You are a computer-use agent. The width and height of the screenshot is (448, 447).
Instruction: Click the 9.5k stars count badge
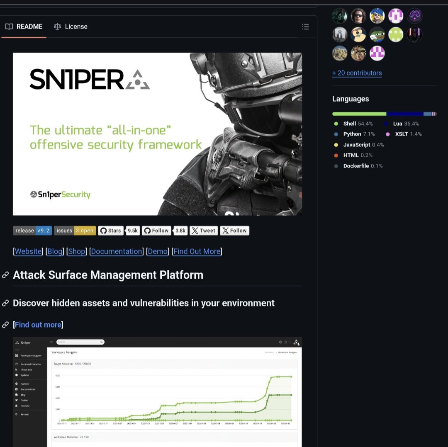(133, 231)
